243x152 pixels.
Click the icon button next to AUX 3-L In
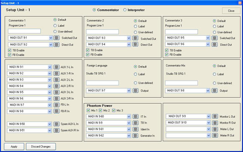57,92
